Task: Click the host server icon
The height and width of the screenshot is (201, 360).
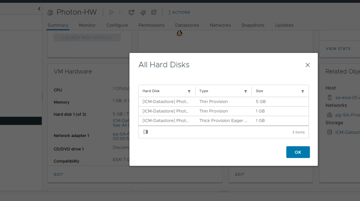Action: tap(330, 97)
